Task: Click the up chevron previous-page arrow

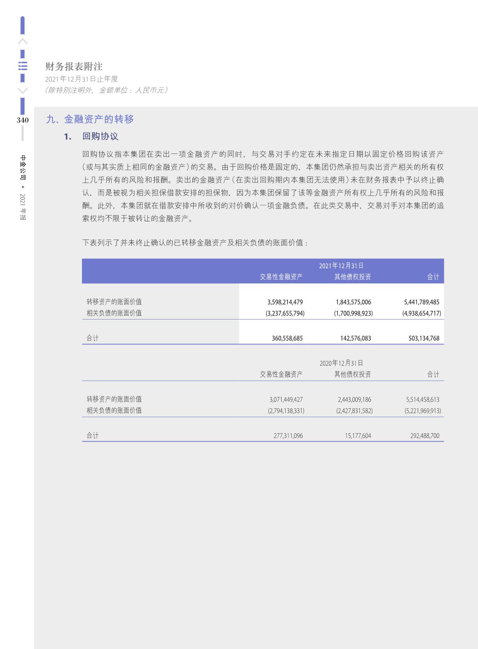Action: 23,41
